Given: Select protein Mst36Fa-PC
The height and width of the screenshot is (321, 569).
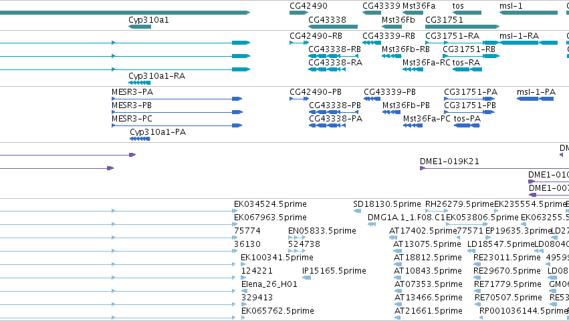Looking at the screenshot, I should [x=427, y=119].
